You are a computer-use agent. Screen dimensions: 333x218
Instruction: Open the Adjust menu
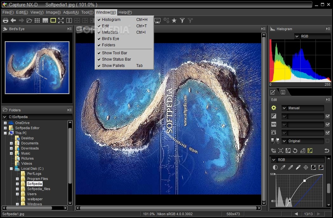[71, 12]
